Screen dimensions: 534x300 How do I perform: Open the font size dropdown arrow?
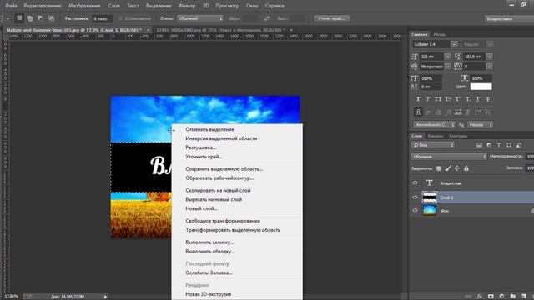pyautogui.click(x=447, y=57)
